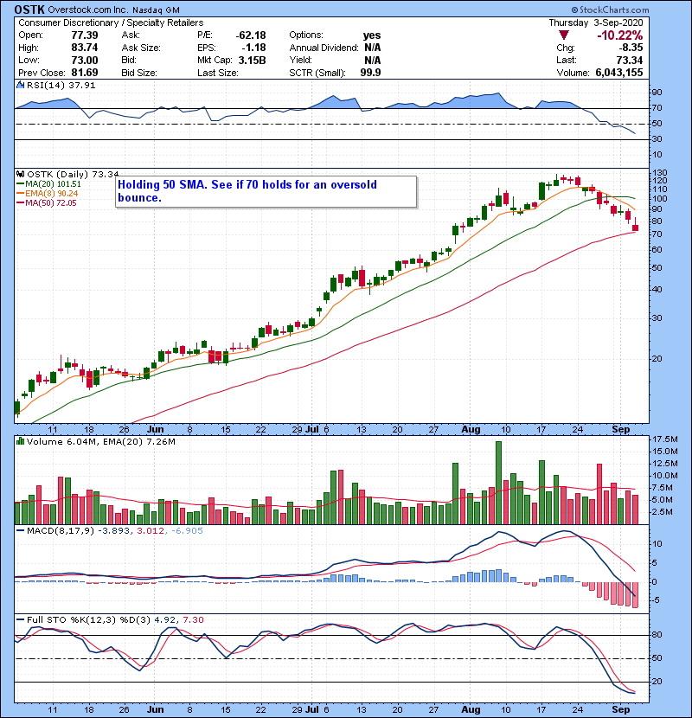Click the Mkt Cap value 3.15B
Screen dimensions: 692x718
[252, 60]
